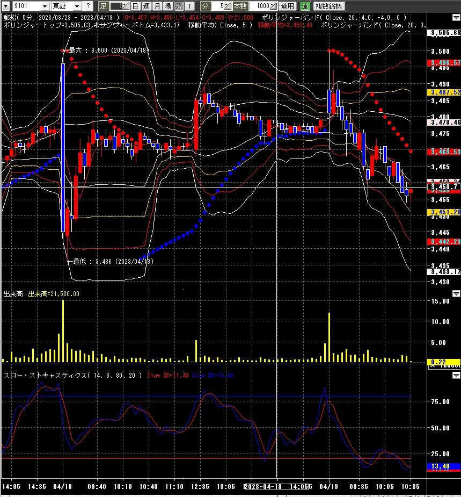Click the ボリンジャートップ=3,505.63 readout
This screenshot has width=461, height=497.
(x=47, y=25)
